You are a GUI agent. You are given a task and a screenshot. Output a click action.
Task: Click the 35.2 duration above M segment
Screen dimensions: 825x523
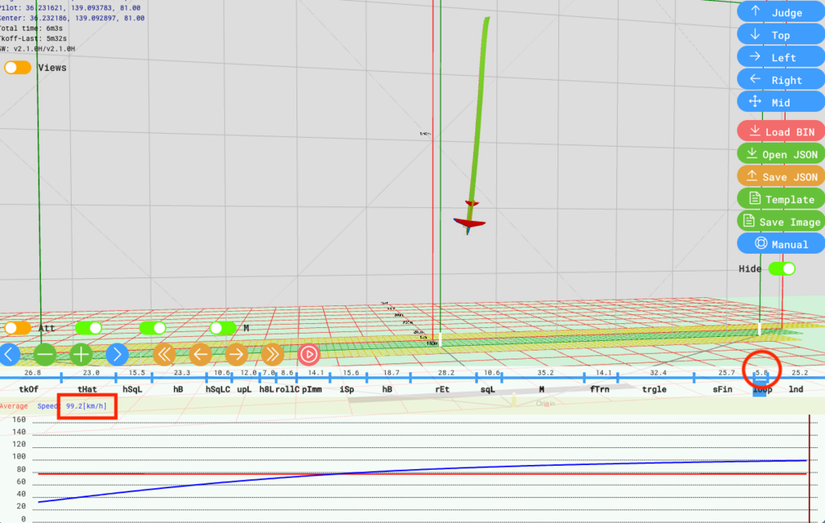tap(545, 372)
